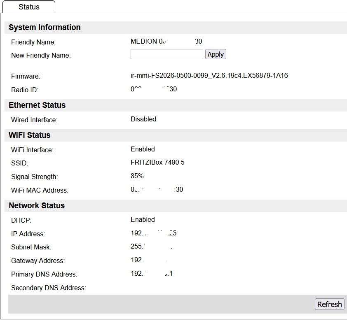This screenshot has width=347, height=321.
Task: Click the Primary DNS Address label
Action: pos(44,274)
